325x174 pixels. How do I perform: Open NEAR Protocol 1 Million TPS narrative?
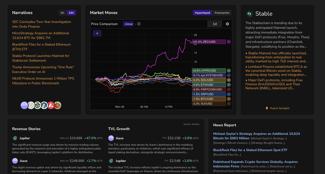43,81
